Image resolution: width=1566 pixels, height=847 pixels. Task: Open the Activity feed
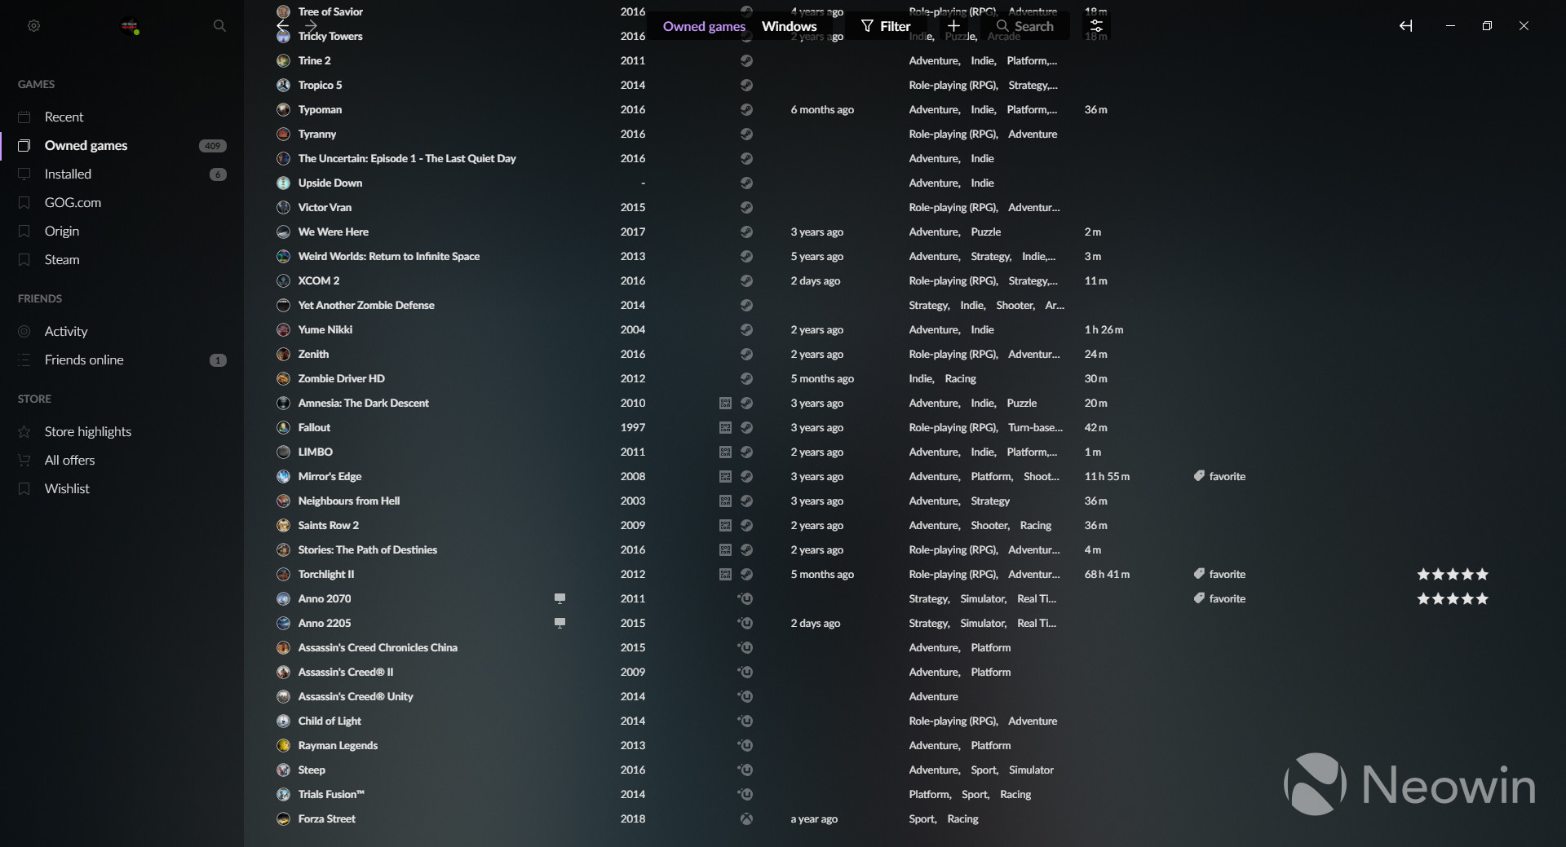coord(122,331)
